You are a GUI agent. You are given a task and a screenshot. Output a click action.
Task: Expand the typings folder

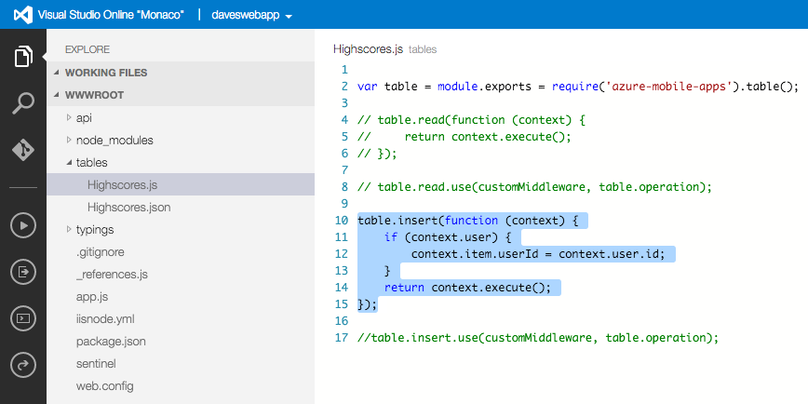pyautogui.click(x=97, y=229)
